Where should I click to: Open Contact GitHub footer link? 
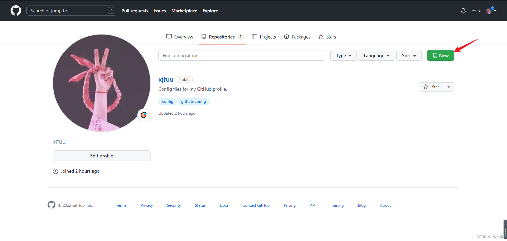point(256,205)
